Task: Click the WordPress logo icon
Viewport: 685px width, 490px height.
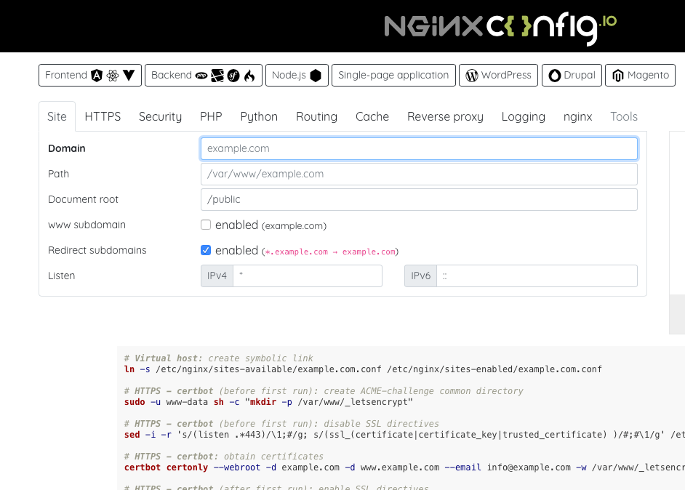Action: point(472,76)
